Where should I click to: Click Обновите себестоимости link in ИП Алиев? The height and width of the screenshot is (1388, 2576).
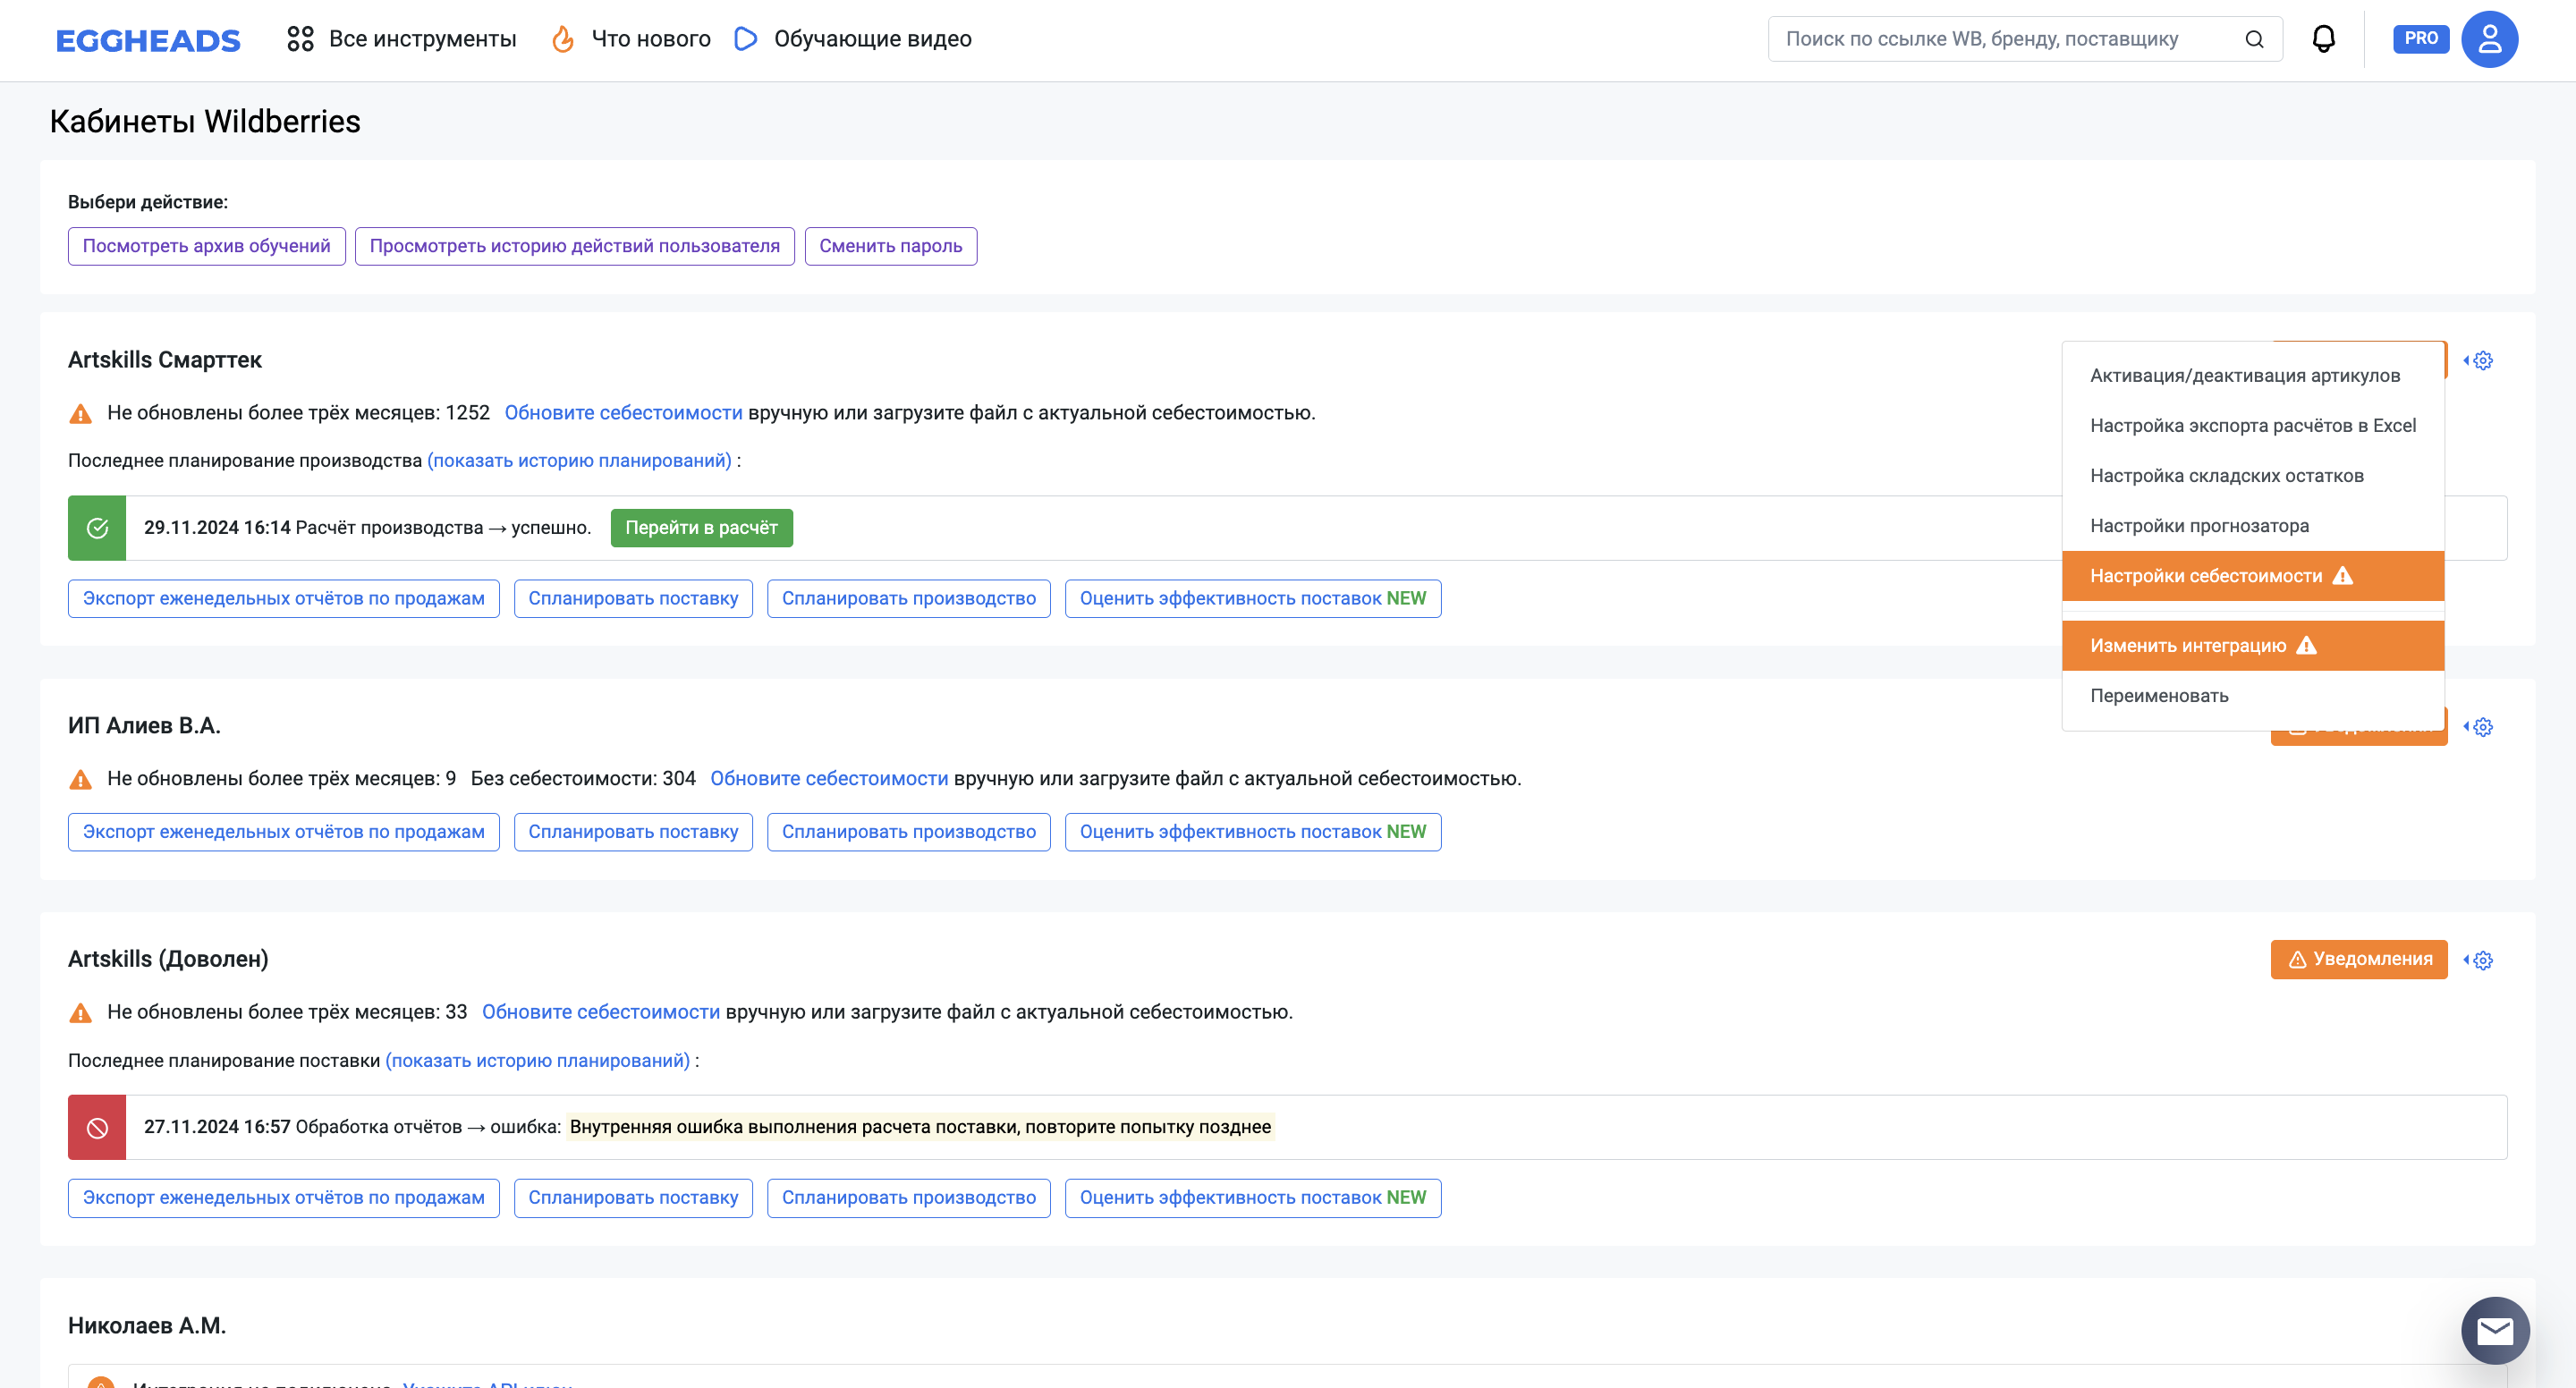(829, 779)
